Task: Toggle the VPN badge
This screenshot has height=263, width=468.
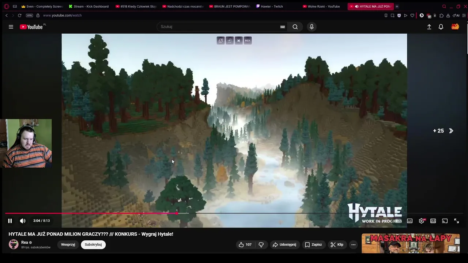Action: (29, 15)
